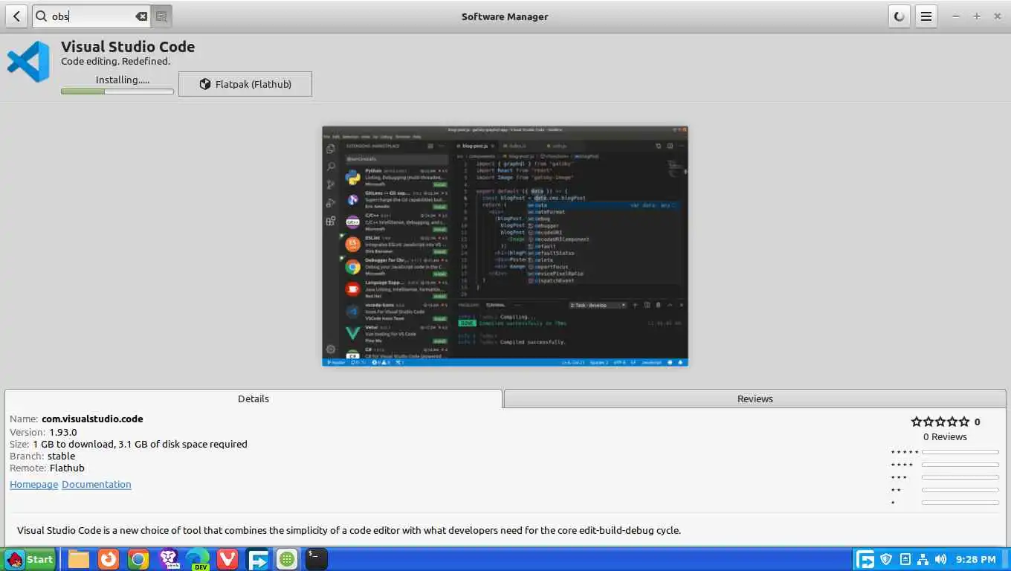Click the '0 Reviews' count text
The width and height of the screenshot is (1011, 571).
(945, 436)
